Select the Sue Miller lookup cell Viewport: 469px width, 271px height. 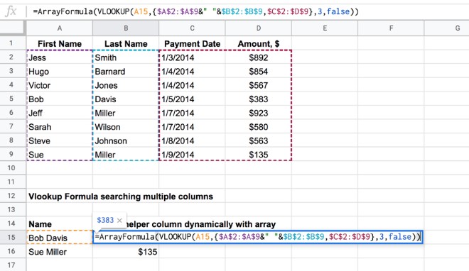tap(60, 252)
